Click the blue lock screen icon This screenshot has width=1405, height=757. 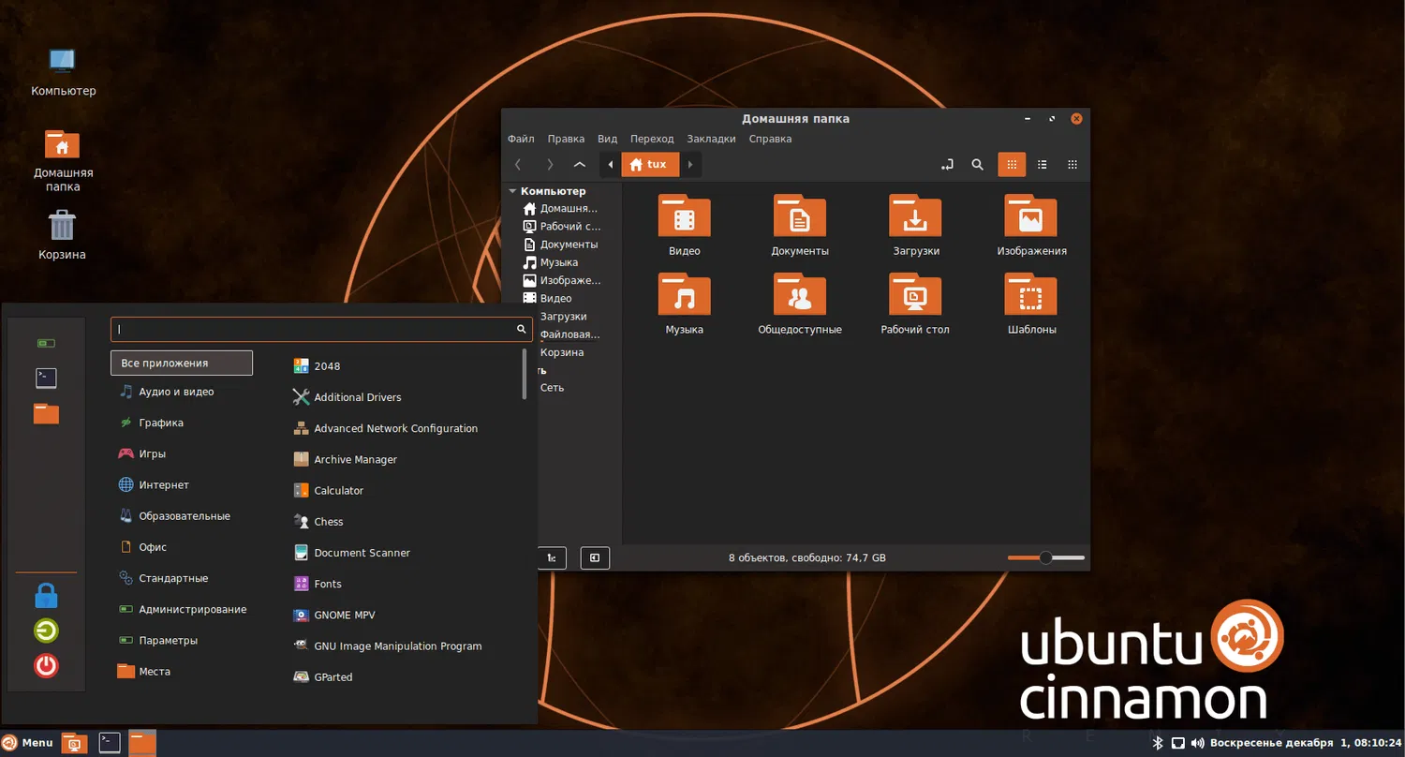pyautogui.click(x=46, y=596)
